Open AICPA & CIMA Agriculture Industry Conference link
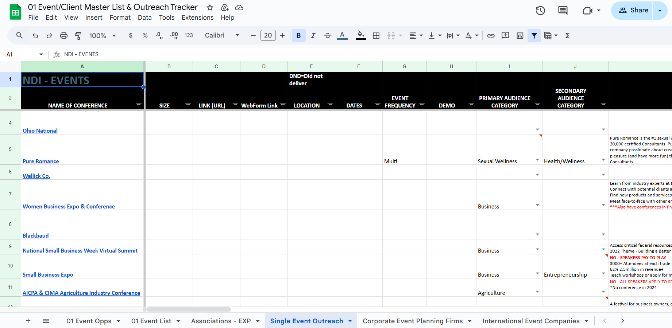672x328 pixels. coord(81,293)
